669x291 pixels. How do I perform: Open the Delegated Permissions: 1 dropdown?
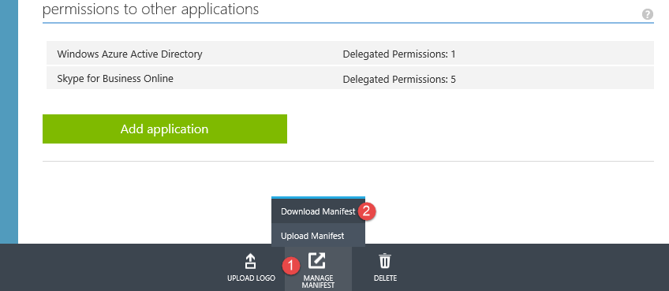(x=399, y=54)
